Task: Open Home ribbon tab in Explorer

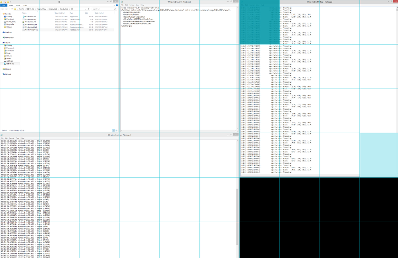Action: click(x=11, y=5)
